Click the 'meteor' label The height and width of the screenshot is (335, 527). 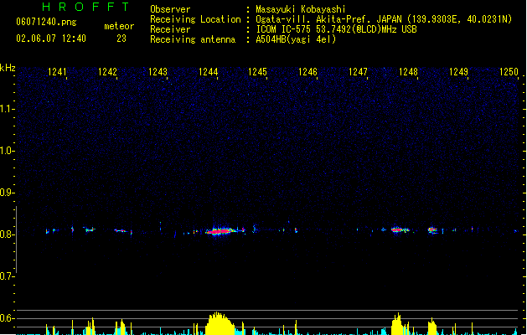tap(119, 26)
